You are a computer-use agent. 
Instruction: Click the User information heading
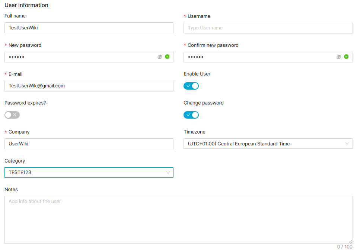point(26,5)
